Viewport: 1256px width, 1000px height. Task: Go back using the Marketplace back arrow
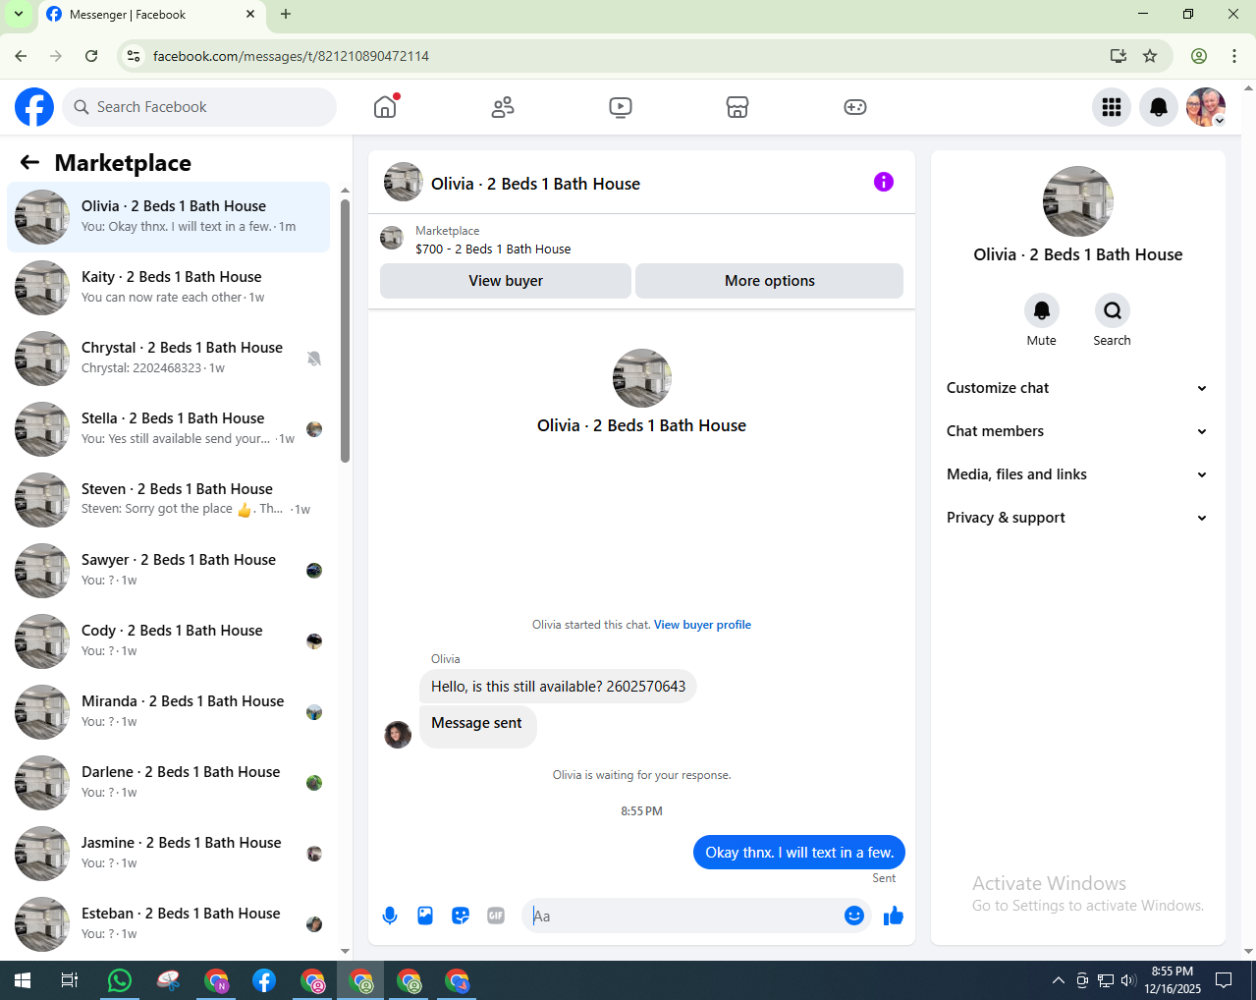(30, 163)
